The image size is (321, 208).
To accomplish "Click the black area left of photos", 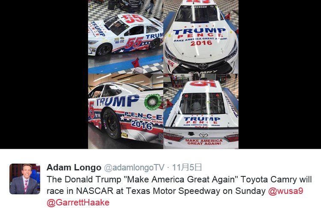I will [x=44, y=74].
